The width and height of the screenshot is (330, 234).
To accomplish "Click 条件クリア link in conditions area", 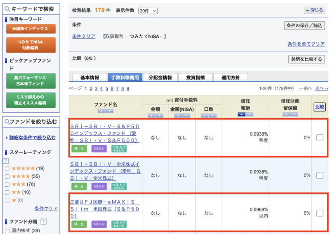I will pos(84,37).
